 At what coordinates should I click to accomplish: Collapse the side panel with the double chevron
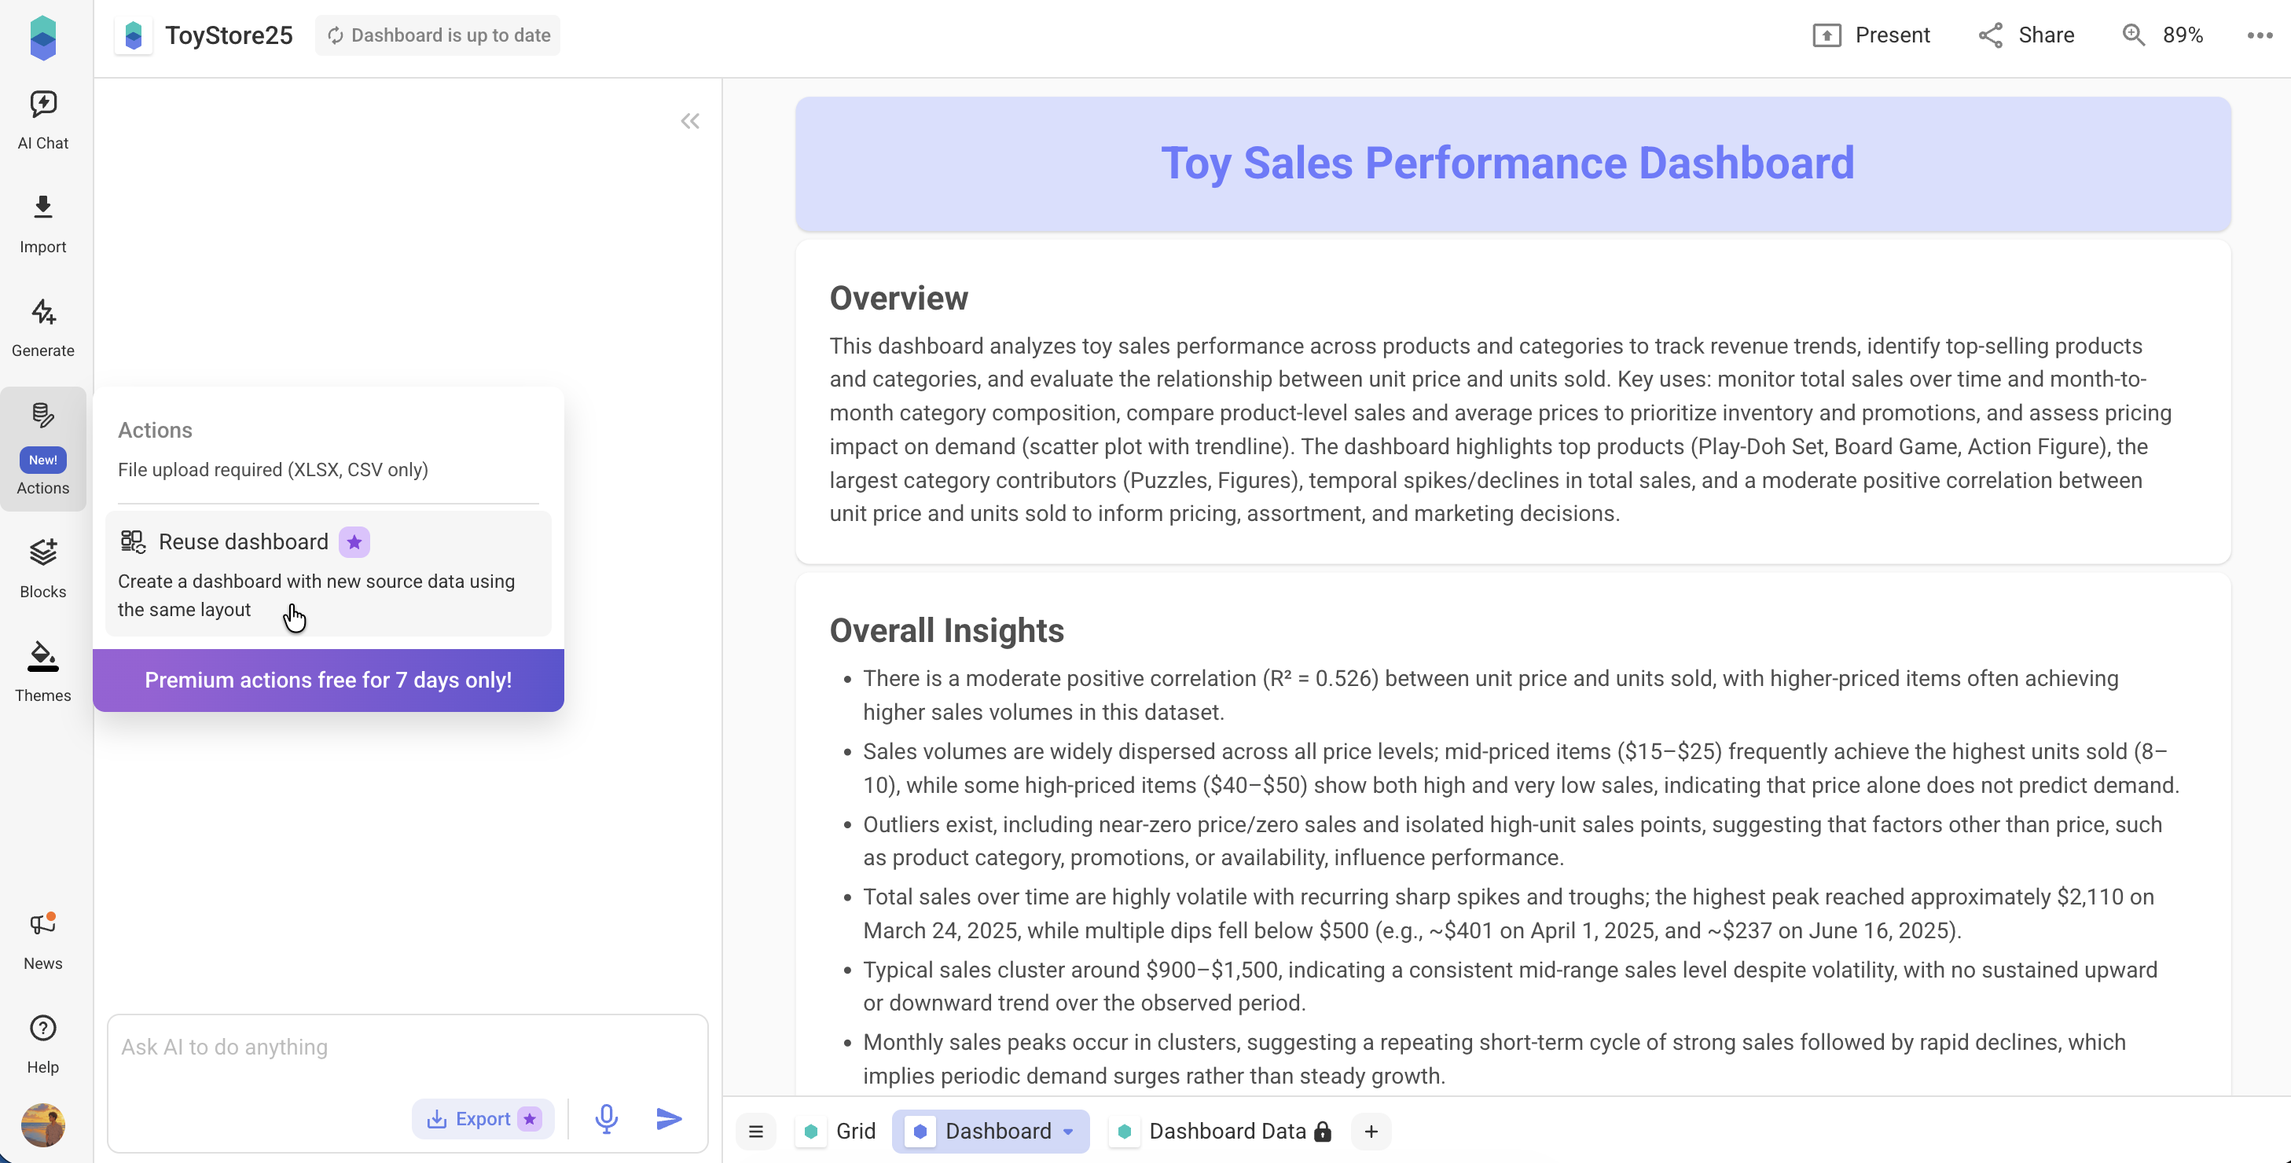(690, 121)
